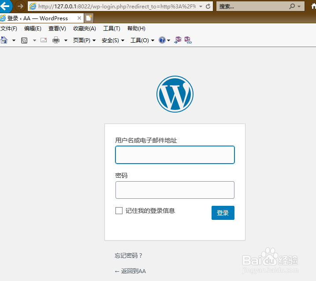The image size is (316, 281).
Task: Click the Print toolbar icon
Action: (56, 40)
